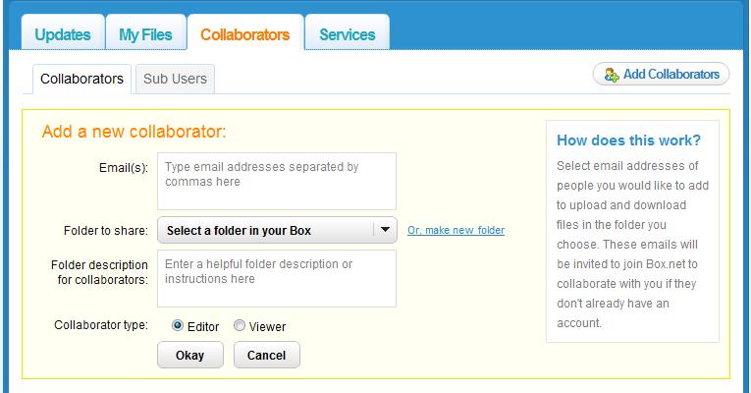The height and width of the screenshot is (393, 751).
Task: Select the main Collaborators tab in orange
Action: tap(245, 33)
